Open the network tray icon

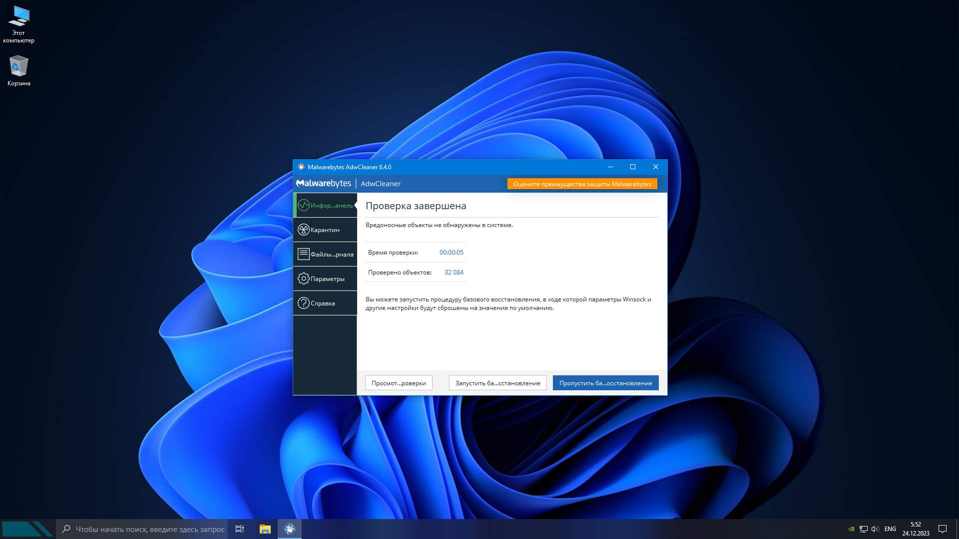[x=863, y=529]
